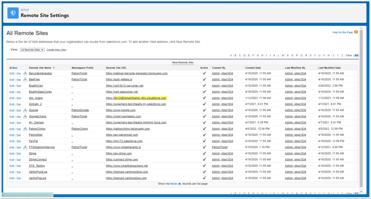The height and width of the screenshot is (199, 371).
Task: Click the scrollbar down arrow
Action: 361,192
